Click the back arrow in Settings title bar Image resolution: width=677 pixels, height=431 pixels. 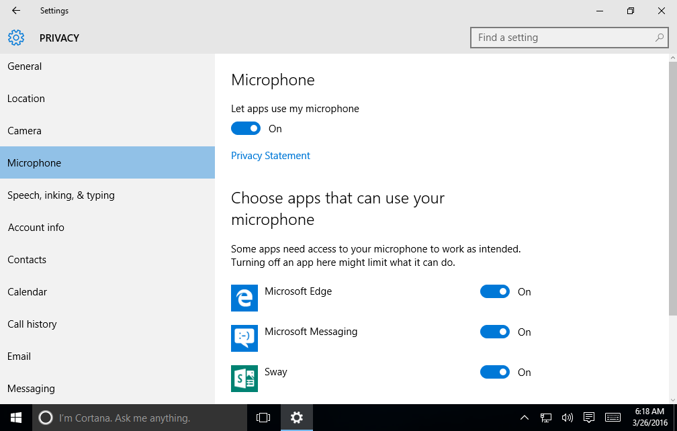pyautogui.click(x=16, y=10)
